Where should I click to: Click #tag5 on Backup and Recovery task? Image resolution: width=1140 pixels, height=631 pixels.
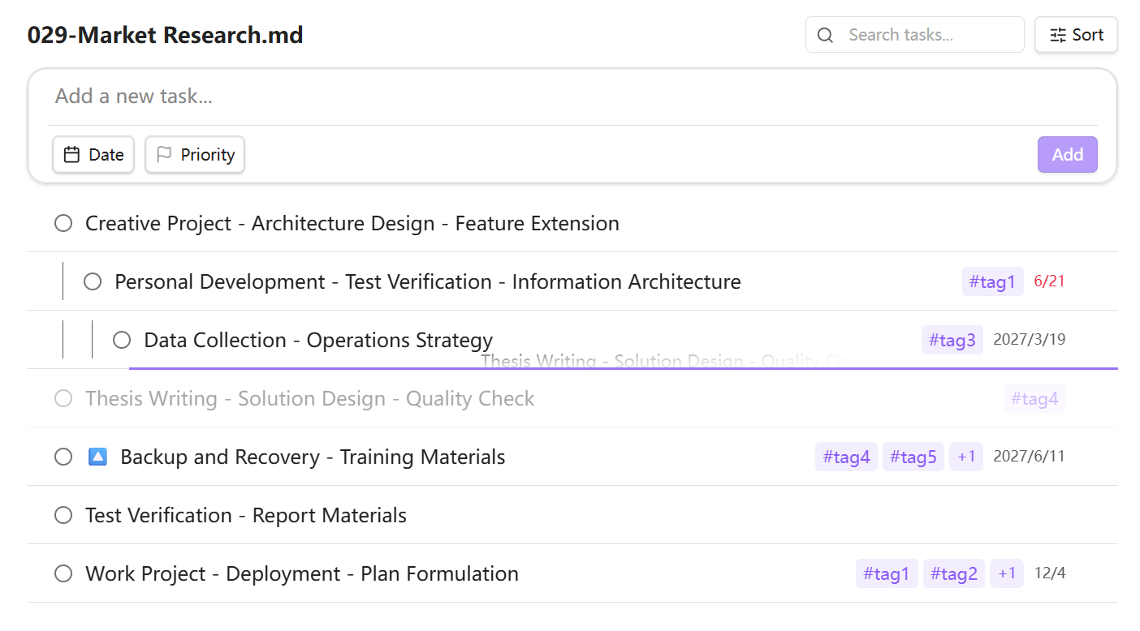pos(913,457)
